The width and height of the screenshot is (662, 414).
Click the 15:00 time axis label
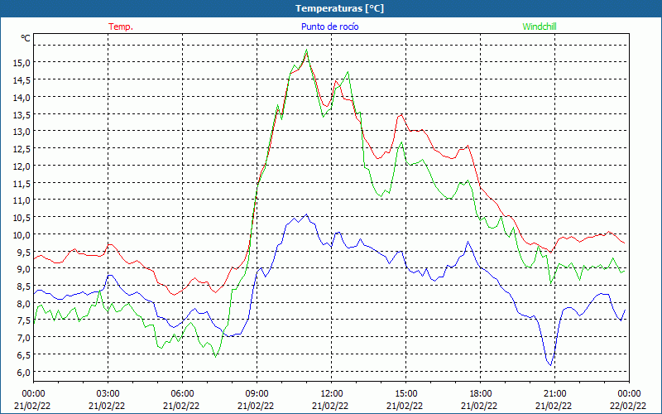pyautogui.click(x=405, y=394)
